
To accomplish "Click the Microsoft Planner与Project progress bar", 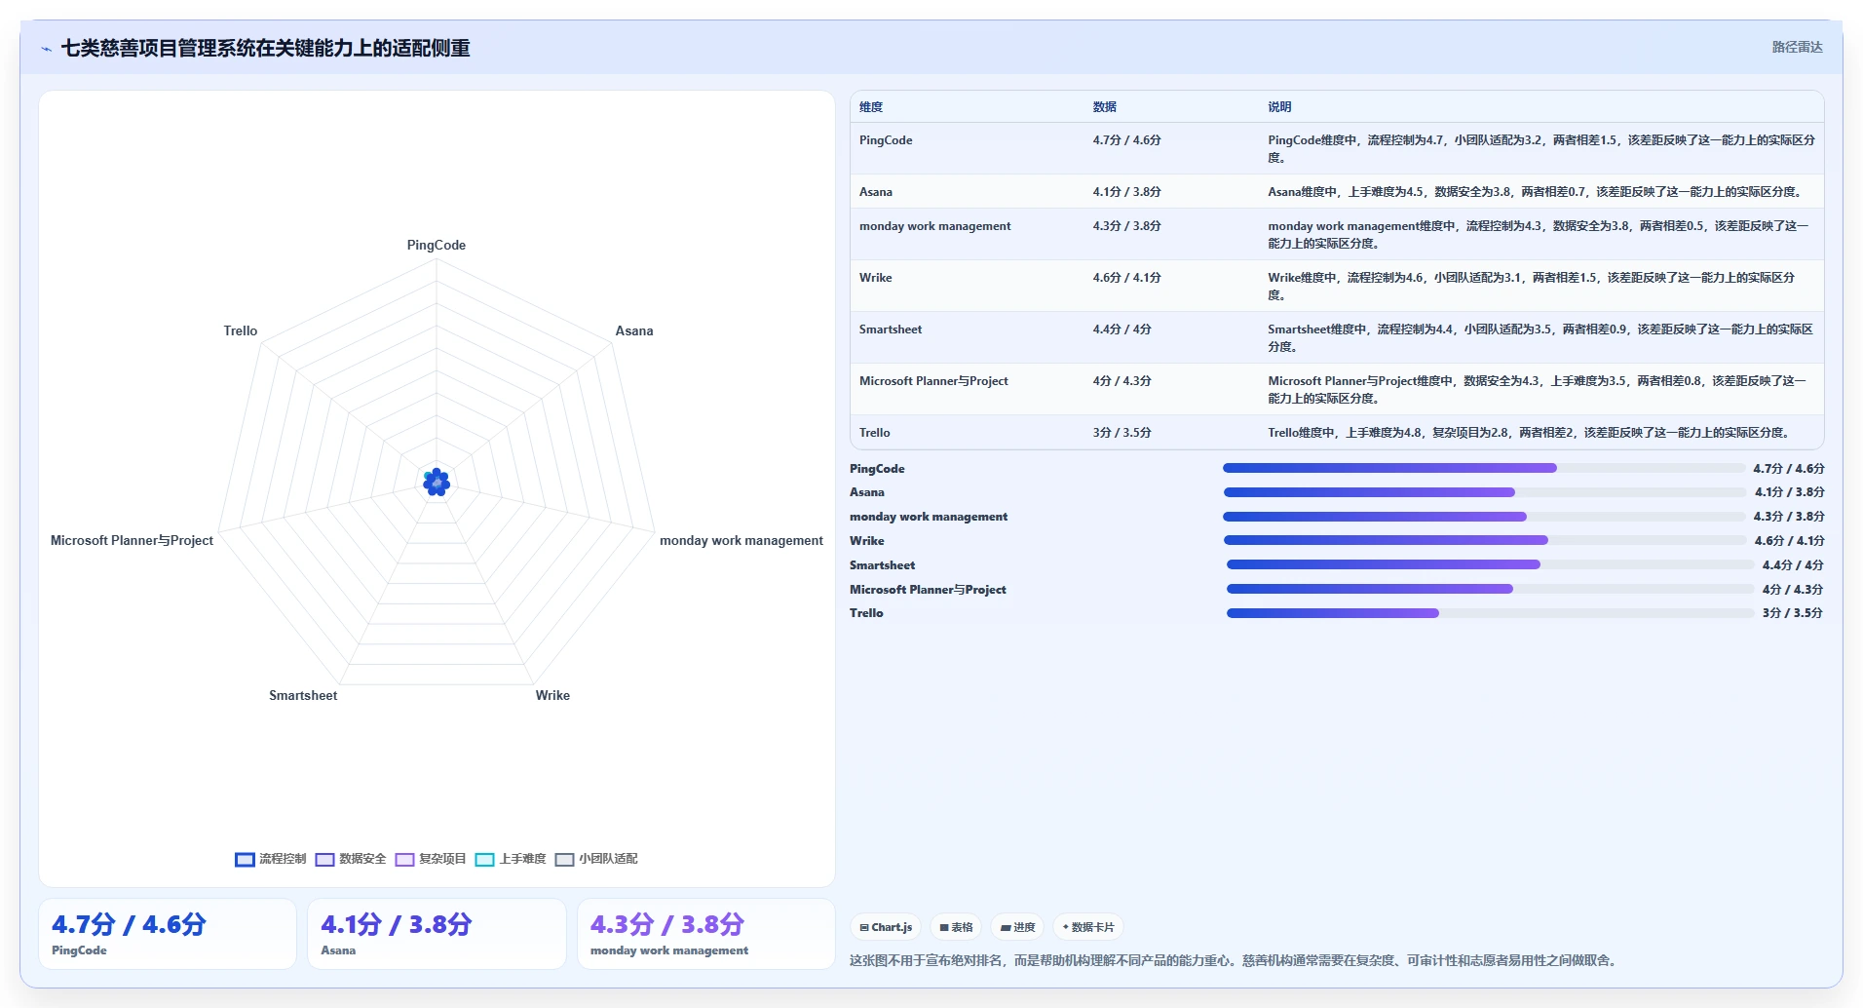I will [1490, 589].
